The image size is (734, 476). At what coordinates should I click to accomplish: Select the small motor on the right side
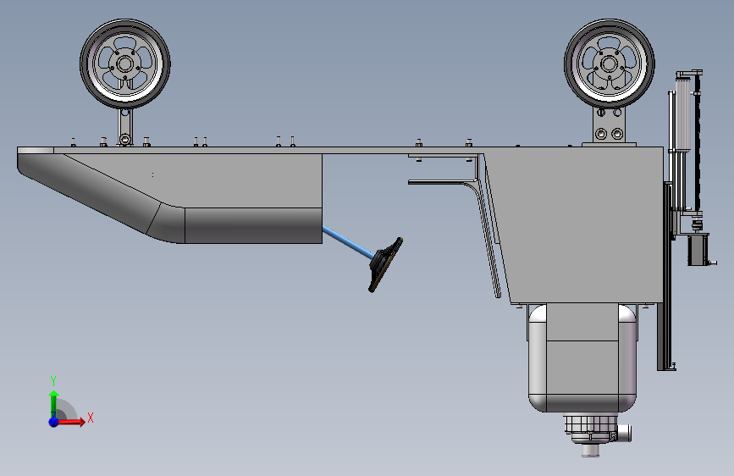[697, 250]
